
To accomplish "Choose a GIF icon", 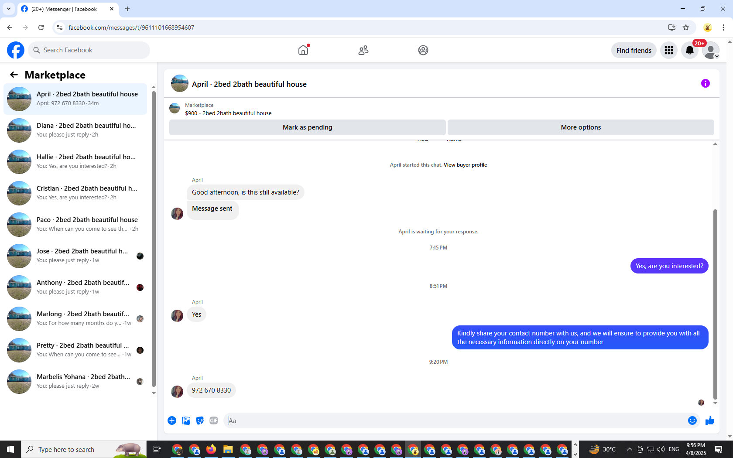I will tap(214, 420).
